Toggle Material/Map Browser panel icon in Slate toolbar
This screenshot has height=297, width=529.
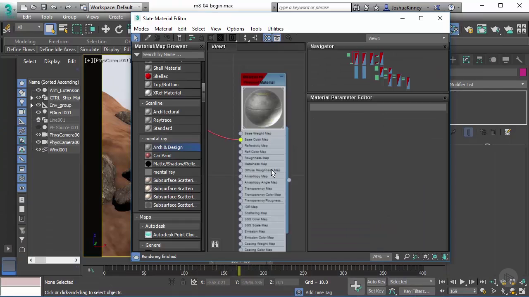tap(267, 38)
